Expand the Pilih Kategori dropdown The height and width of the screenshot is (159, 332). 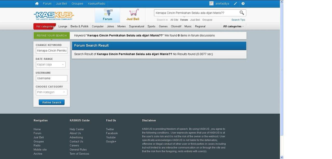(52, 92)
